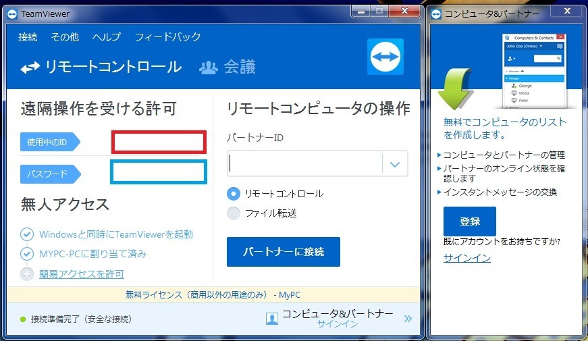Select the ファイル転送 radio button
The height and width of the screenshot is (341, 588).
click(234, 213)
